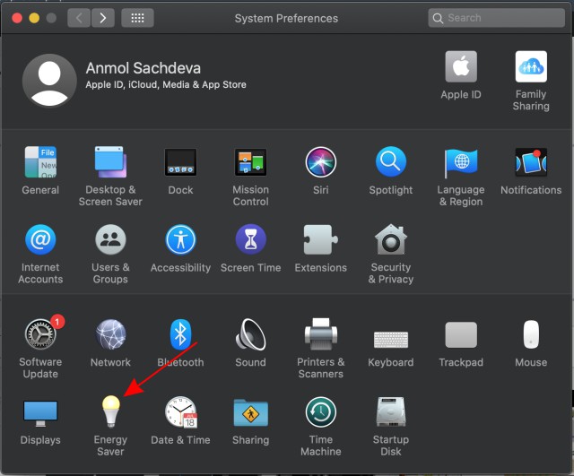Image resolution: width=574 pixels, height=476 pixels.
Task: Open Language & Region preferences
Action: click(461, 163)
